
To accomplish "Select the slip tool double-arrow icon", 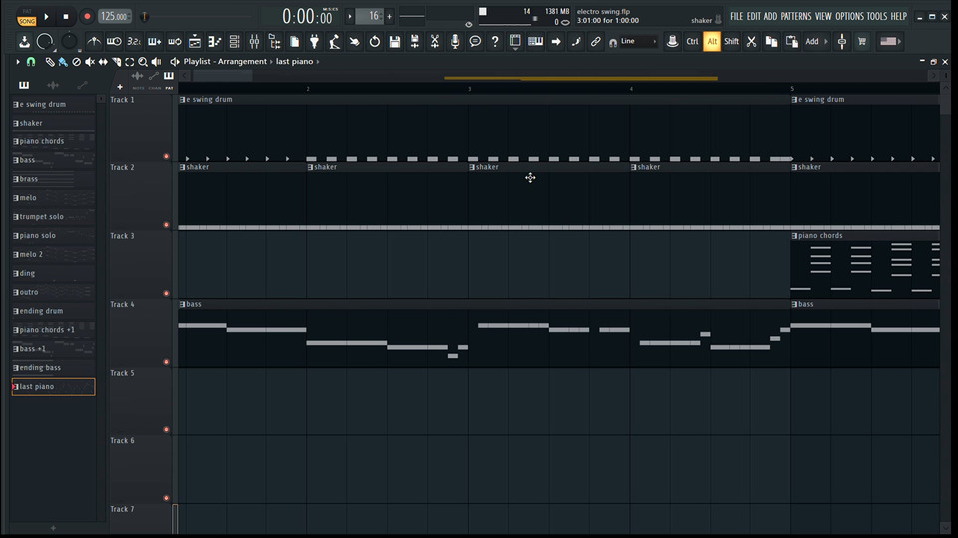I will 103,62.
